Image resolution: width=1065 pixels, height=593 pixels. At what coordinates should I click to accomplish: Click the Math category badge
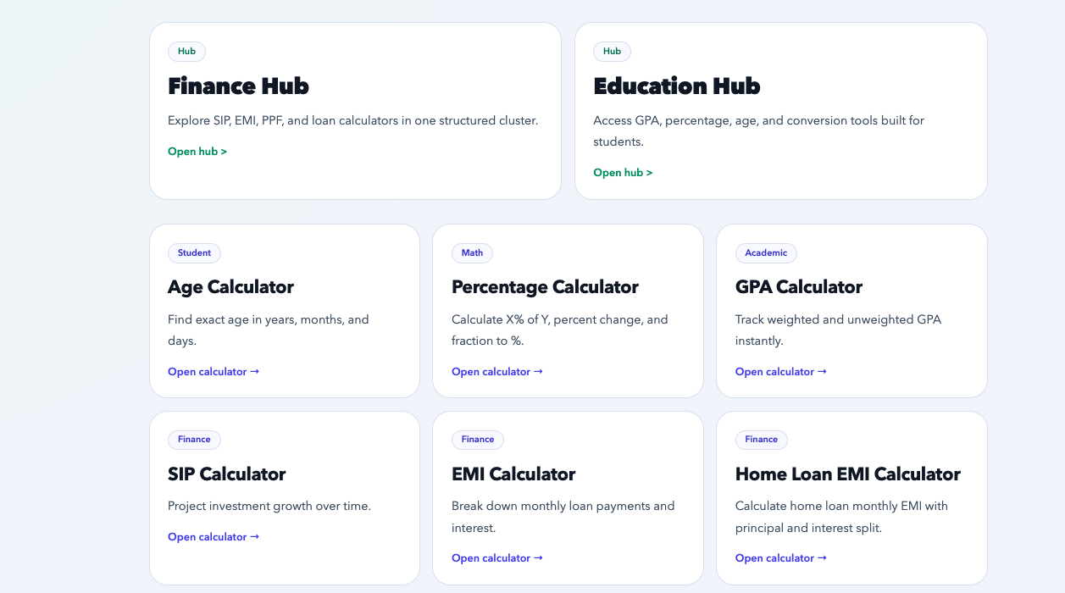click(x=472, y=252)
